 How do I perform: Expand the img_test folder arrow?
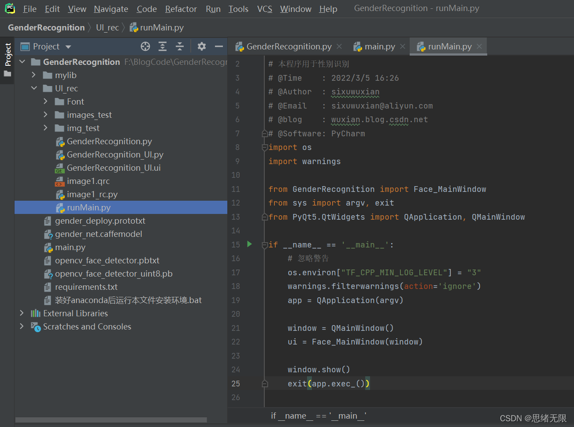[46, 128]
